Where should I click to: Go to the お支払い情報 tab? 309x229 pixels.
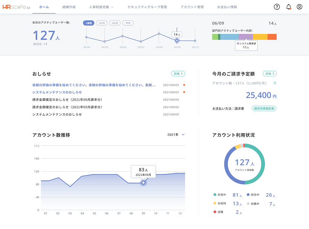click(x=227, y=6)
